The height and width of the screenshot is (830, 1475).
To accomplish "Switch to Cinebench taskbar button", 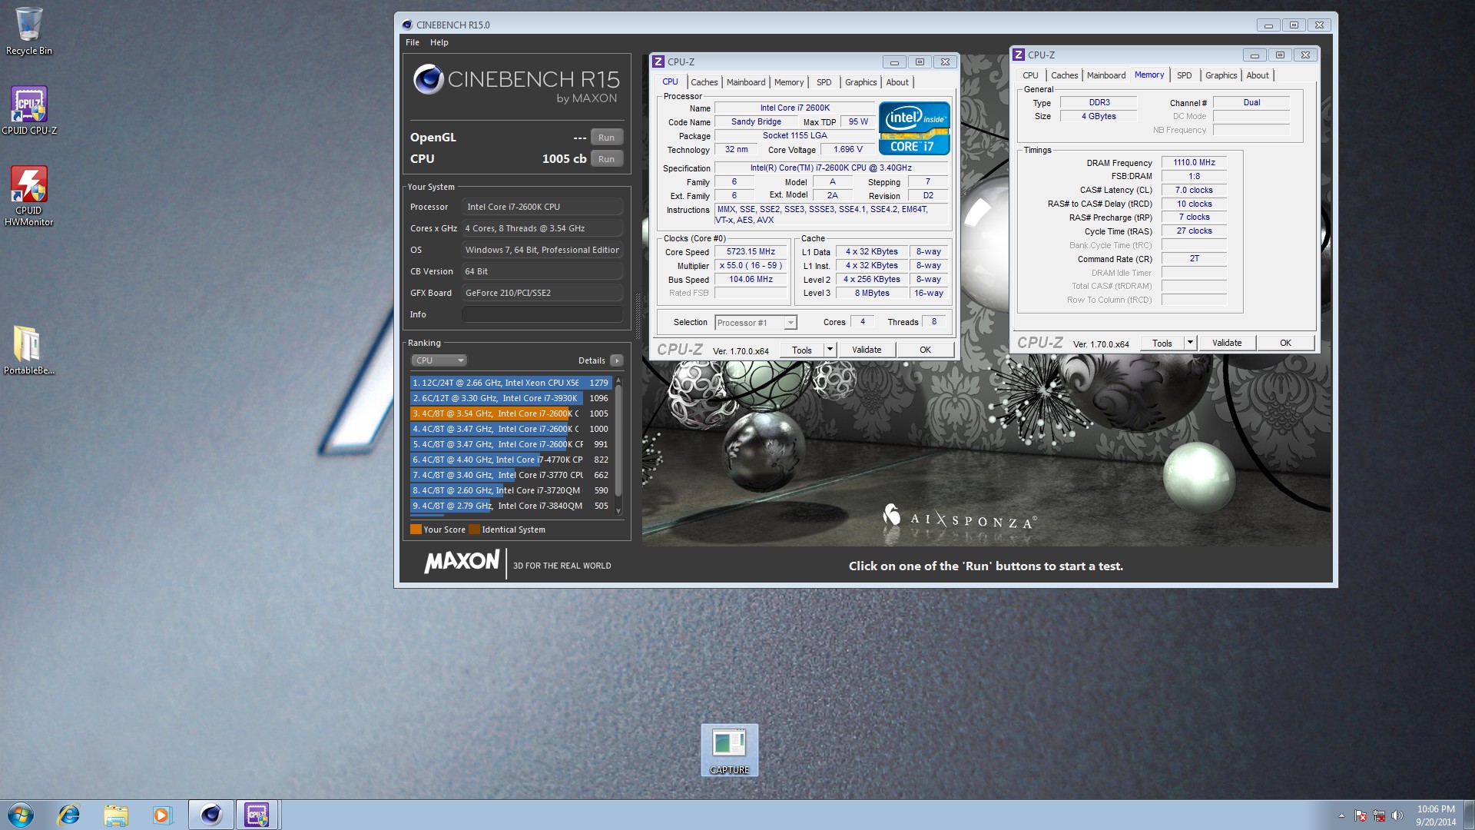I will (211, 815).
